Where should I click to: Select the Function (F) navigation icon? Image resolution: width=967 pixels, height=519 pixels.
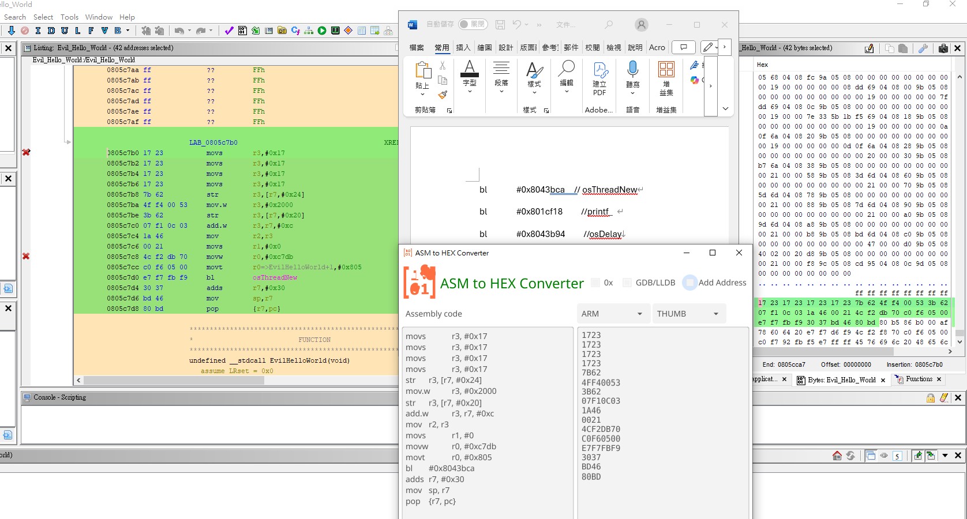click(91, 31)
